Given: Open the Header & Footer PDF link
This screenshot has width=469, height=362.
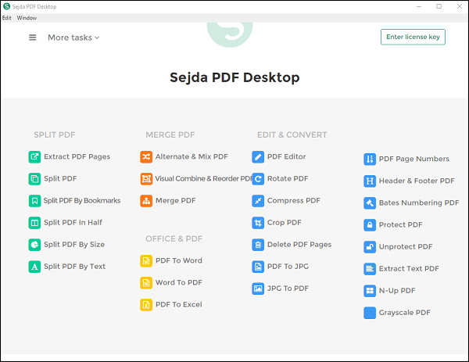Looking at the screenshot, I should 417,181.
